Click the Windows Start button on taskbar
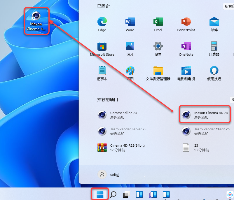 tap(100, 194)
